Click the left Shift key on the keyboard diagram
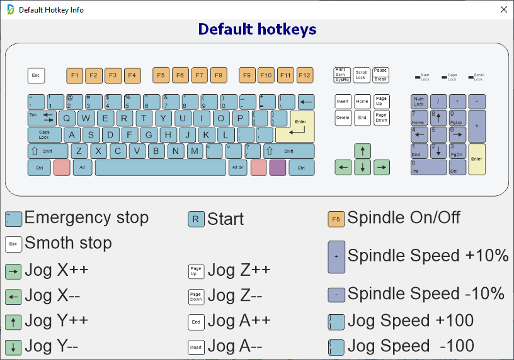Image resolution: width=514 pixels, height=360 pixels. 48,151
